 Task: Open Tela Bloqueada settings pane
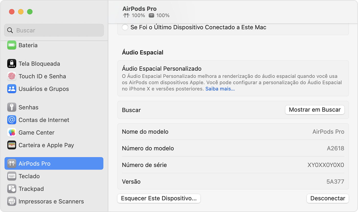54,64
